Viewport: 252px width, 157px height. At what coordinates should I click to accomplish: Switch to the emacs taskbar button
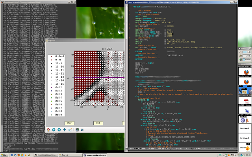[96, 155]
